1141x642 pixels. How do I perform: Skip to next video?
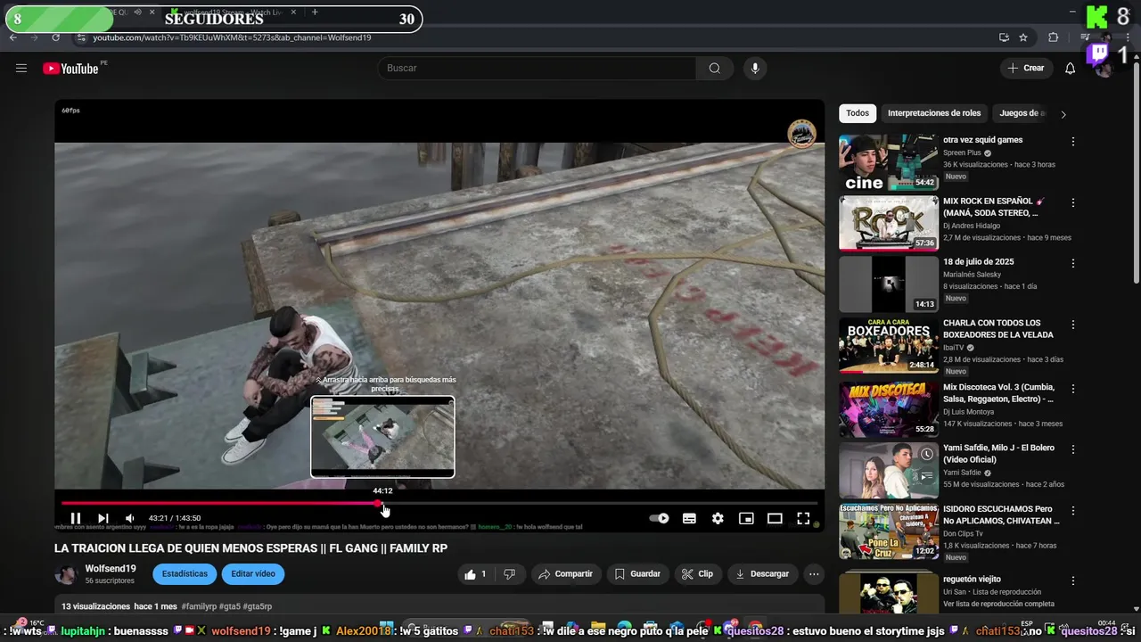coord(103,518)
